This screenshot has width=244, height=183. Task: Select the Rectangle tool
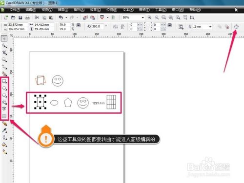[x=4, y=81]
